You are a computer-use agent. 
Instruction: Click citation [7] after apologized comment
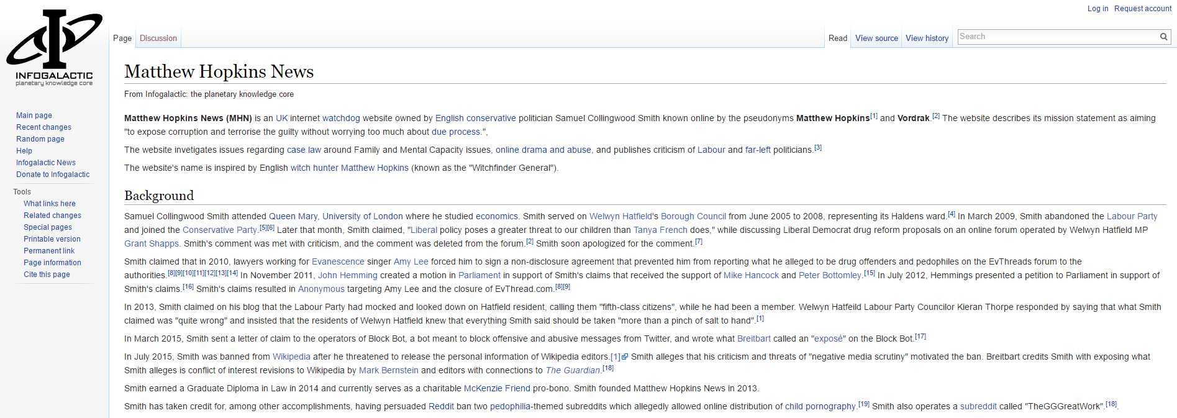click(x=699, y=241)
